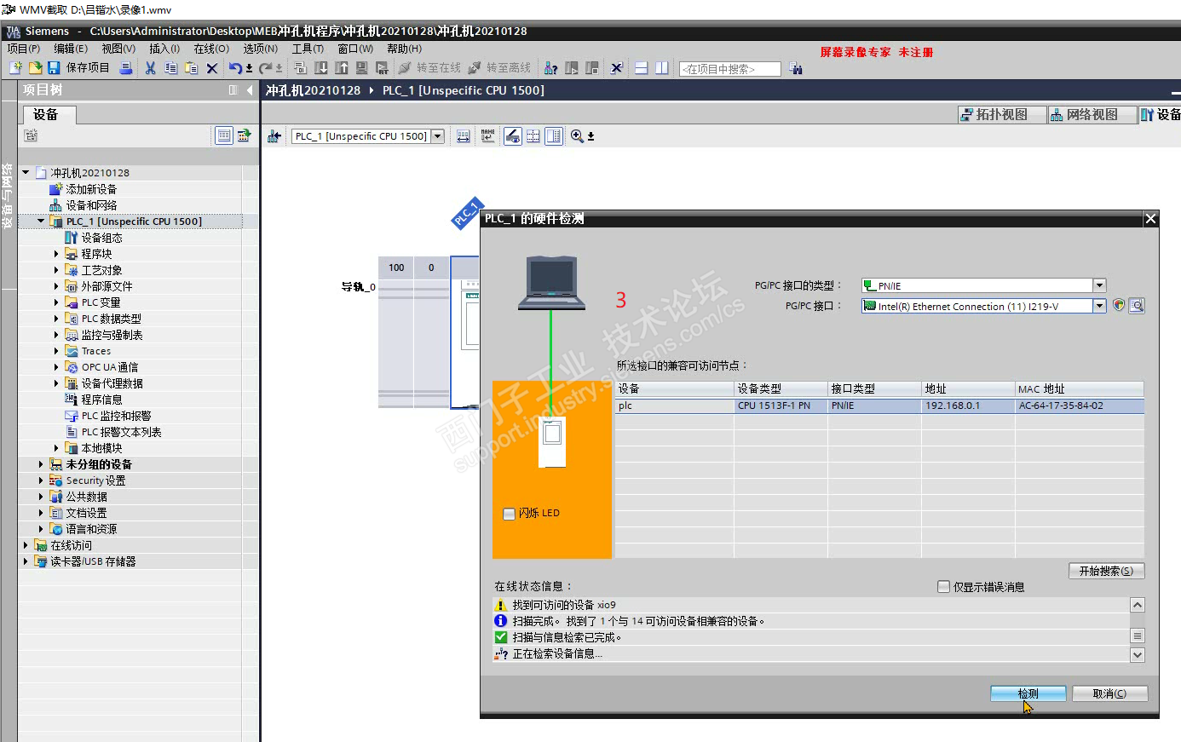Click the Delete X icon in the toolbar
The image size is (1181, 742).
tap(212, 68)
